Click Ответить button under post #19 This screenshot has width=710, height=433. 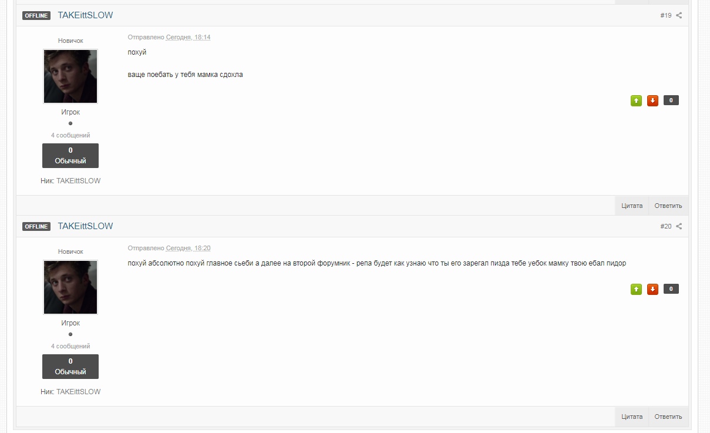668,206
